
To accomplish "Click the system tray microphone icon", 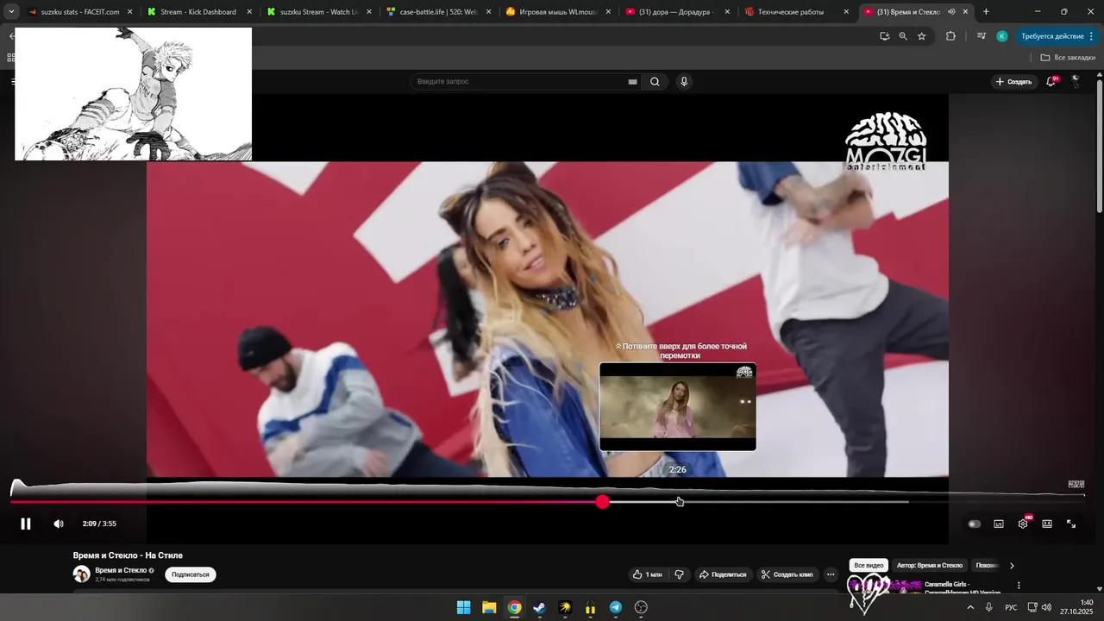I will pos(988,607).
